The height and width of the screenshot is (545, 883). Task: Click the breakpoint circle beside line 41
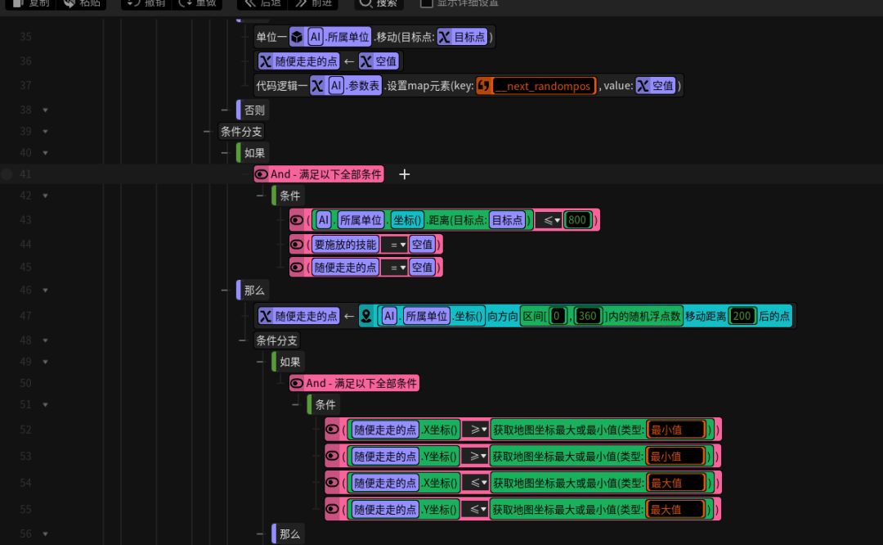(7, 174)
